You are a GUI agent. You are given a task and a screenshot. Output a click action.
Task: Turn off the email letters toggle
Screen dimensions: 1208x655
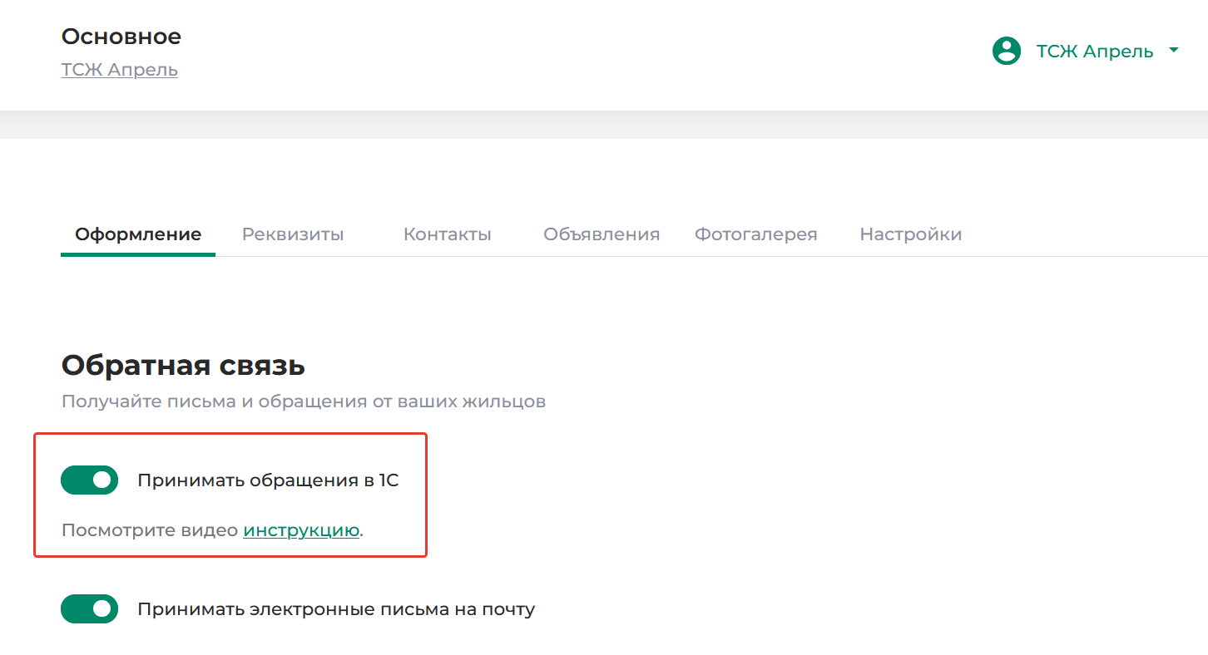(x=90, y=609)
